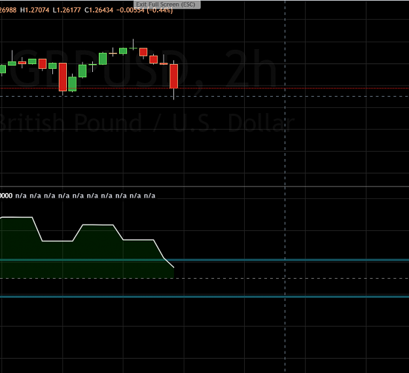Image resolution: width=409 pixels, height=373 pixels.
Task: Click the red dotted current price line
Action: pyautogui.click(x=204, y=88)
